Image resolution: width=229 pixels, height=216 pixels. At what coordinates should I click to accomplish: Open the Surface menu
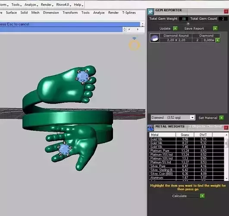[x=11, y=13]
